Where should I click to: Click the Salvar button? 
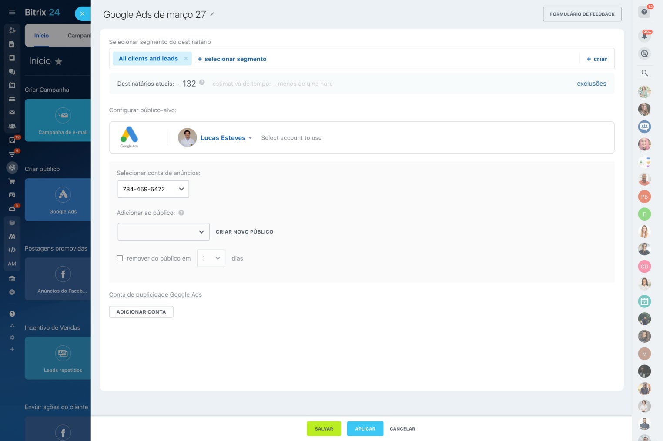pos(324,429)
